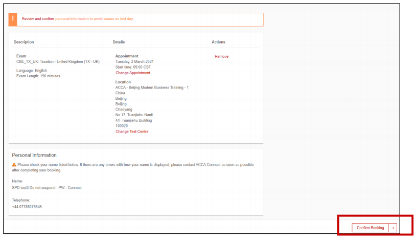Click 'Start time: 09:00 CST'
The image size is (416, 240).
coord(133,67)
